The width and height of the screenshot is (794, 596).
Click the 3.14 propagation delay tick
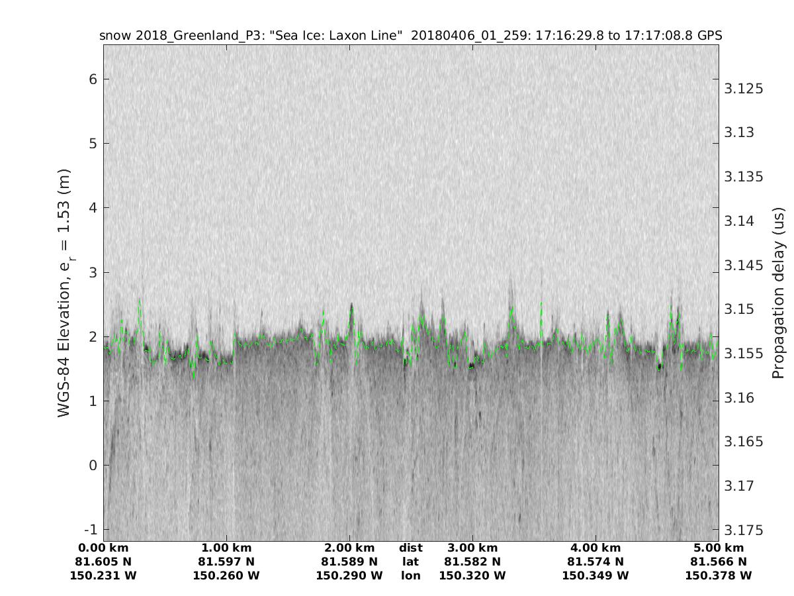click(740, 221)
